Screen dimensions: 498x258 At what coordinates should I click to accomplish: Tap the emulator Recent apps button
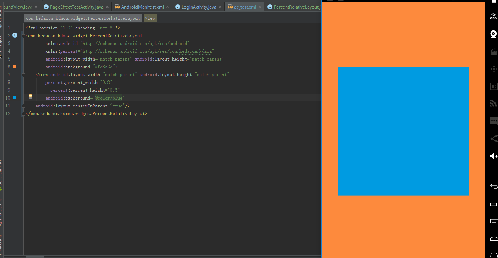[494, 204]
